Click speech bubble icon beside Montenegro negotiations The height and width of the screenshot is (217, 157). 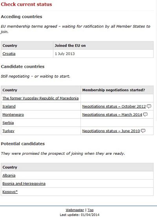click(145, 115)
